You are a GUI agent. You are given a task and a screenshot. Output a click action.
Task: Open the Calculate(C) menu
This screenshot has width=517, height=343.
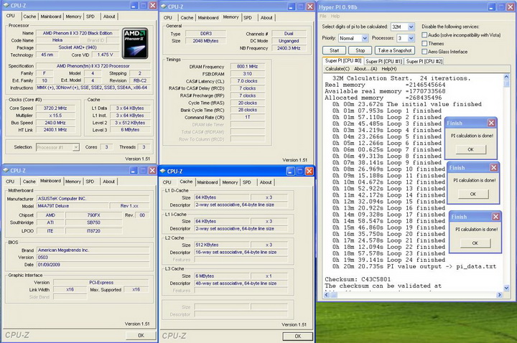pyautogui.click(x=337, y=69)
